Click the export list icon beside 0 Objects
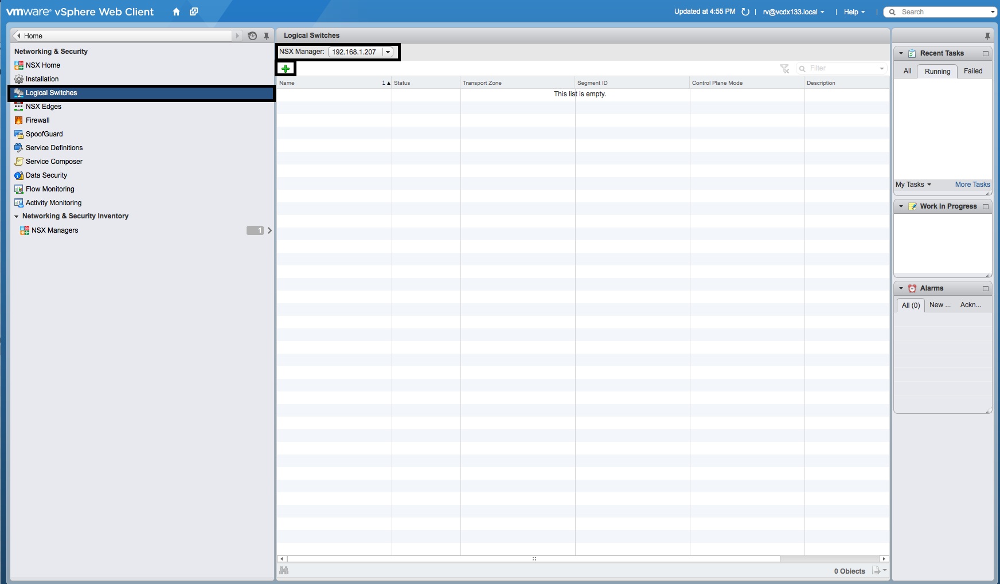Image resolution: width=1000 pixels, height=584 pixels. (877, 570)
